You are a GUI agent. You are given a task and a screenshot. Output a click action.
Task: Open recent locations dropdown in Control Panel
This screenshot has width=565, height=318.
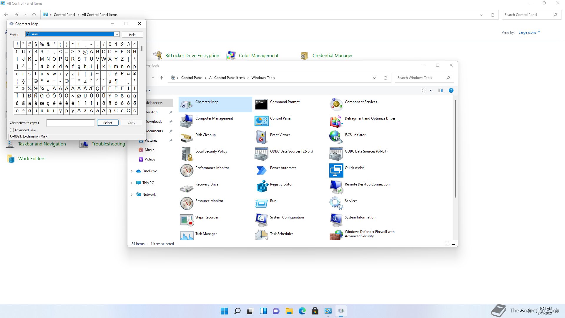point(25,15)
